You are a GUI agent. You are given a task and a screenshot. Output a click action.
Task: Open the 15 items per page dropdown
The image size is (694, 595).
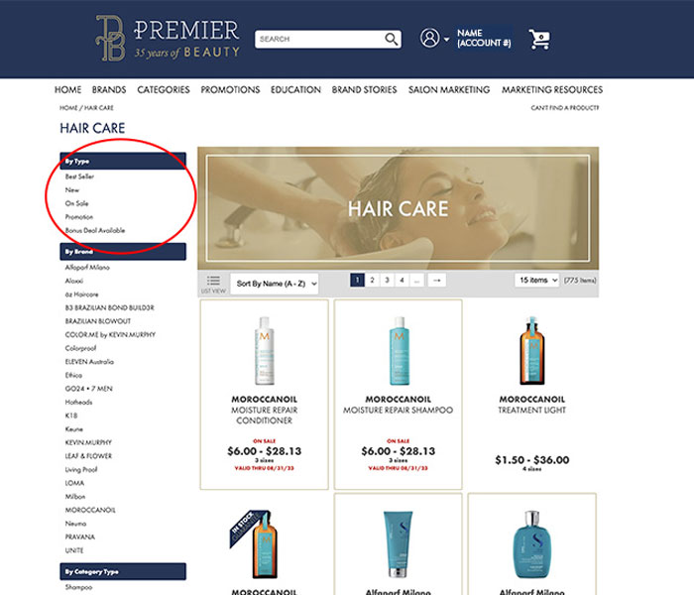tap(537, 281)
